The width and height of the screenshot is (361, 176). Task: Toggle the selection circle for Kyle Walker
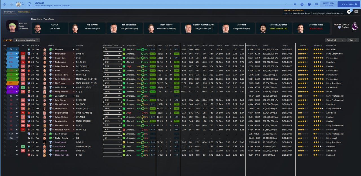[x=5, y=54]
